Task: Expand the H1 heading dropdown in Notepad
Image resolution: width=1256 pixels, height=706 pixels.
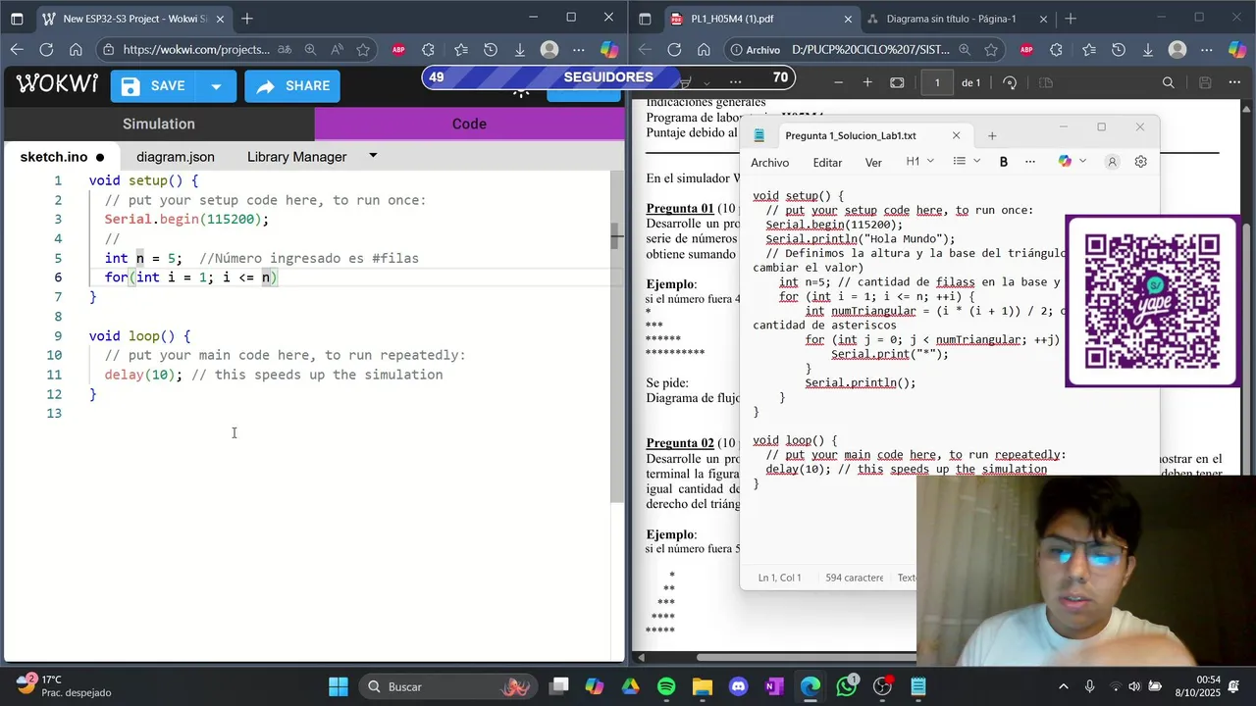Action: [919, 162]
